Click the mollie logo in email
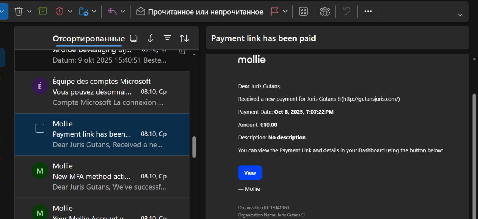This screenshot has height=219, width=478. (252, 59)
